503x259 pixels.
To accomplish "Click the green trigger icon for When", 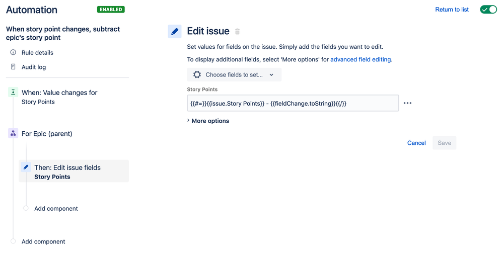I will pyautogui.click(x=13, y=92).
